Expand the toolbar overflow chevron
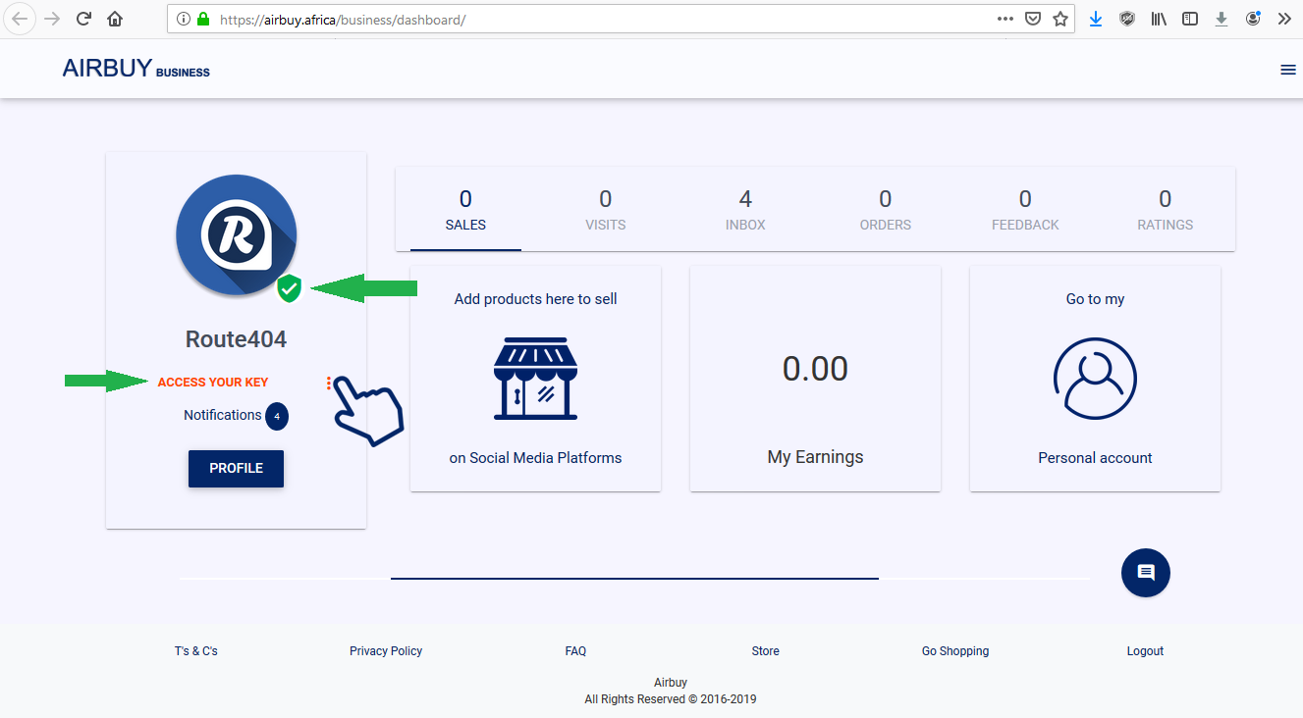The width and height of the screenshot is (1303, 718). (1283, 19)
